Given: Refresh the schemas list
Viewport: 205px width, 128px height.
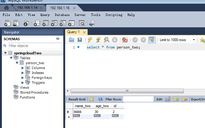Looking at the screenshot, I should pyautogui.click(x=58, y=39).
